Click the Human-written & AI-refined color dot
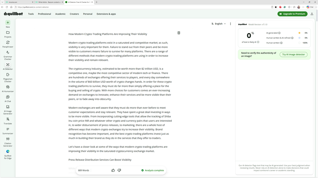318x178 pixels. [299, 38]
